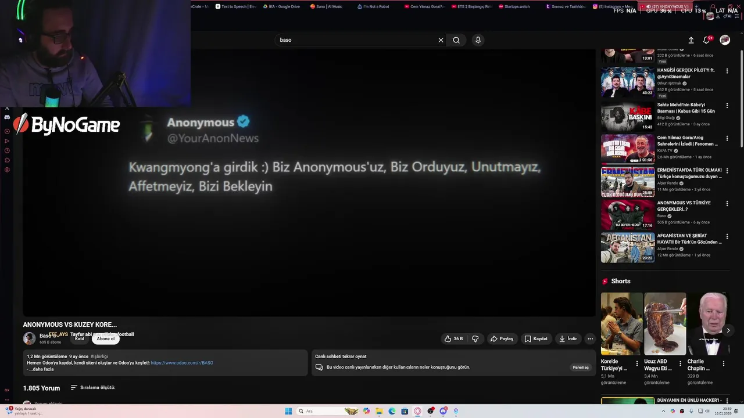
Task: Clear the YouTube search box text
Action: pos(441,40)
